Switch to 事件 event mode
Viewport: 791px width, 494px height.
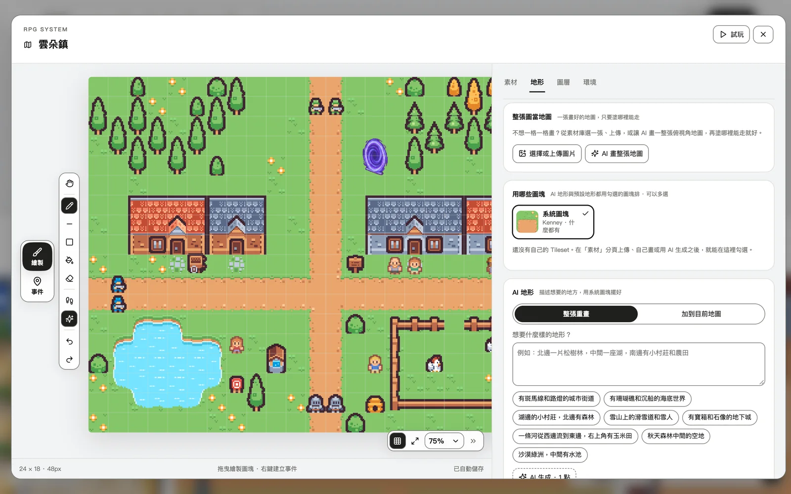37,286
